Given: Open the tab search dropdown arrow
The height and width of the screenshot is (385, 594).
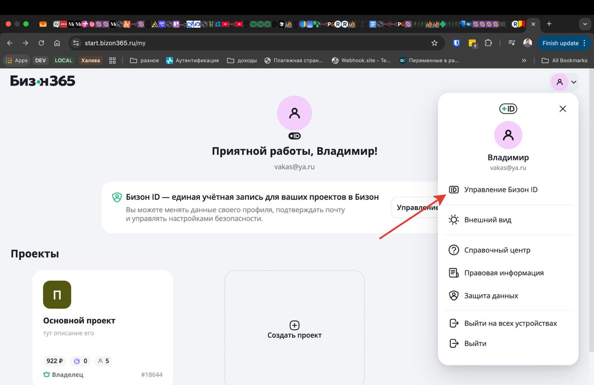Looking at the screenshot, I should [x=585, y=24].
